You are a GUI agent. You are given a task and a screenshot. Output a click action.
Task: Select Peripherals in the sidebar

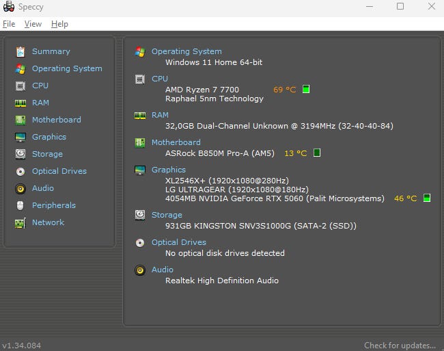click(54, 205)
